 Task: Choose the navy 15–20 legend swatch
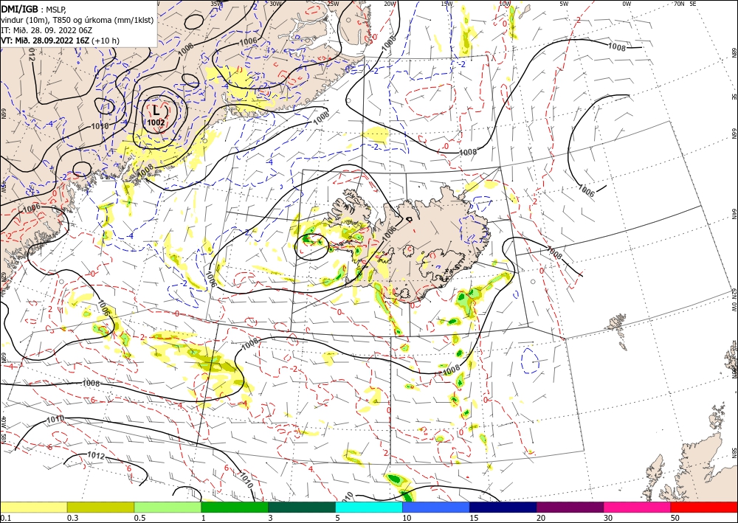pos(503,508)
